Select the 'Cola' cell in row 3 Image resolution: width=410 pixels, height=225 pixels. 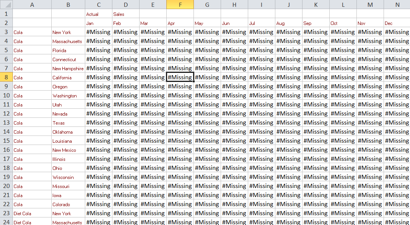point(32,32)
